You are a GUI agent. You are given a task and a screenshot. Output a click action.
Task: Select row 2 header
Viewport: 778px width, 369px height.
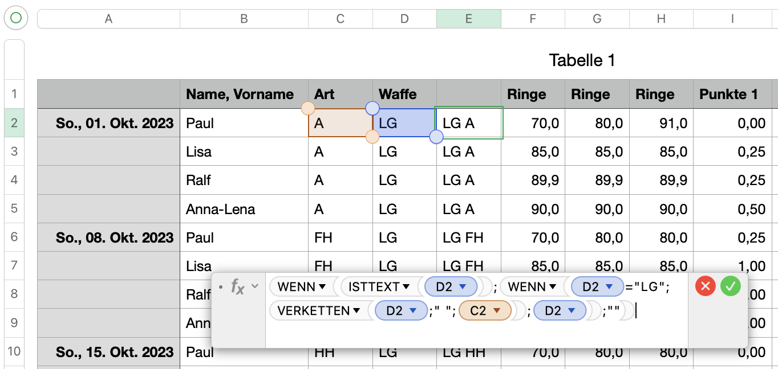(x=14, y=123)
